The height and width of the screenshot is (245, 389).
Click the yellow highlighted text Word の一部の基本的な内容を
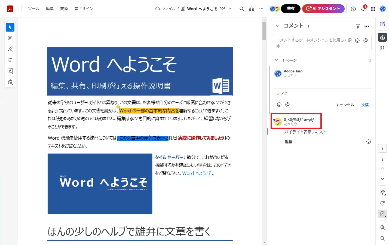pyautogui.click(x=149, y=111)
